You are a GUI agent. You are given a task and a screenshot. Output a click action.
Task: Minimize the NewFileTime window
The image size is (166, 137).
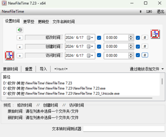coord(132,3)
